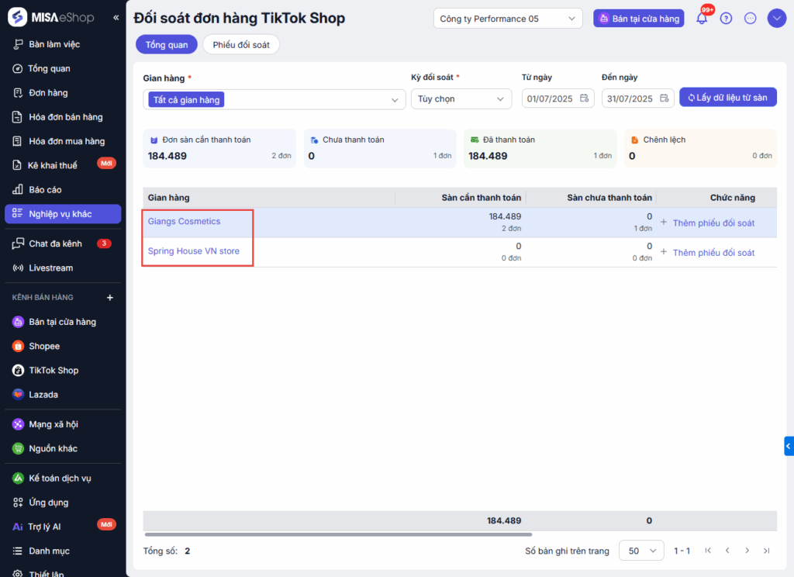This screenshot has height=577, width=794.
Task: Click the Lấy dữ liệu từ sàn button
Action: (727, 97)
